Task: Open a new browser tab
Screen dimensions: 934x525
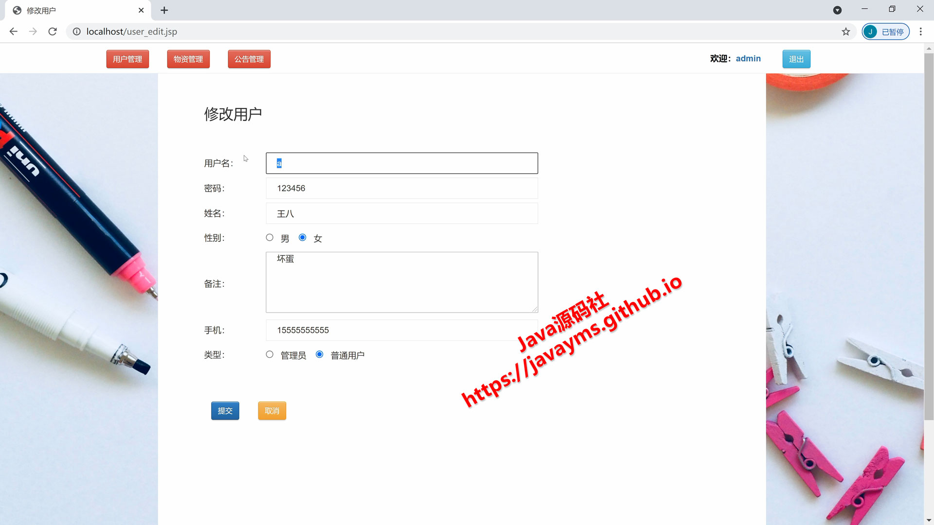Action: 164,10
